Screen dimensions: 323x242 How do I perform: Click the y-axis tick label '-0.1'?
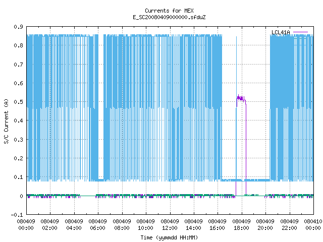(x=17, y=215)
